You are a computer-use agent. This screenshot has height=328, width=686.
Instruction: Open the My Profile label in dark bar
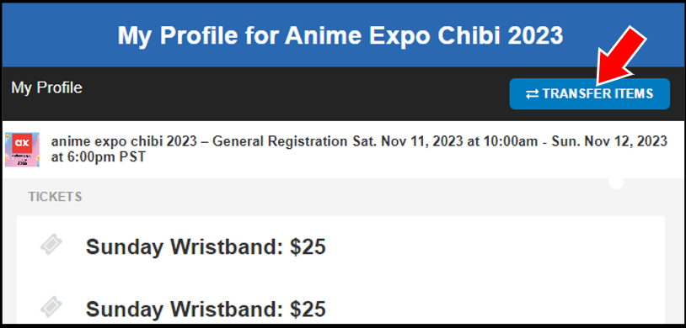(x=47, y=87)
